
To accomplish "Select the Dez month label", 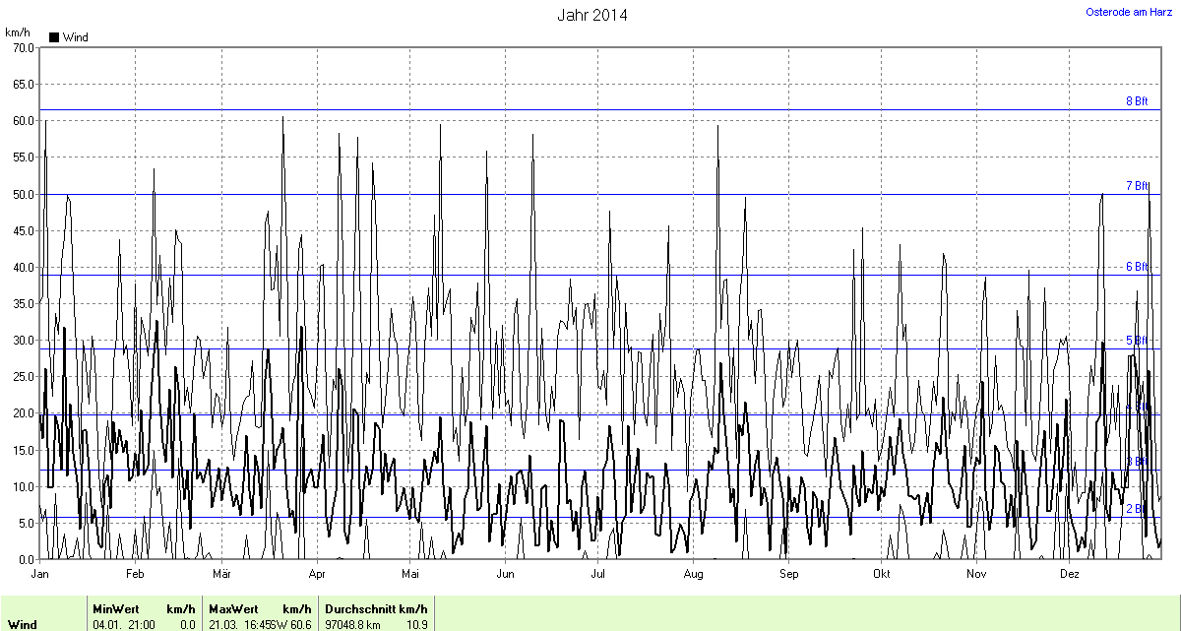I will pos(1070,573).
